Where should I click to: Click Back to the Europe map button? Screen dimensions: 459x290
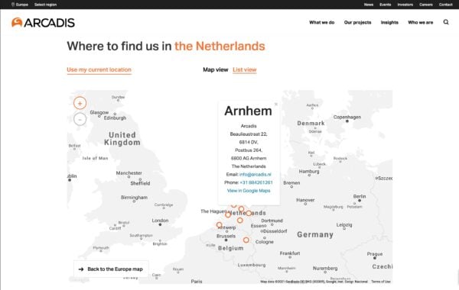[111, 269]
